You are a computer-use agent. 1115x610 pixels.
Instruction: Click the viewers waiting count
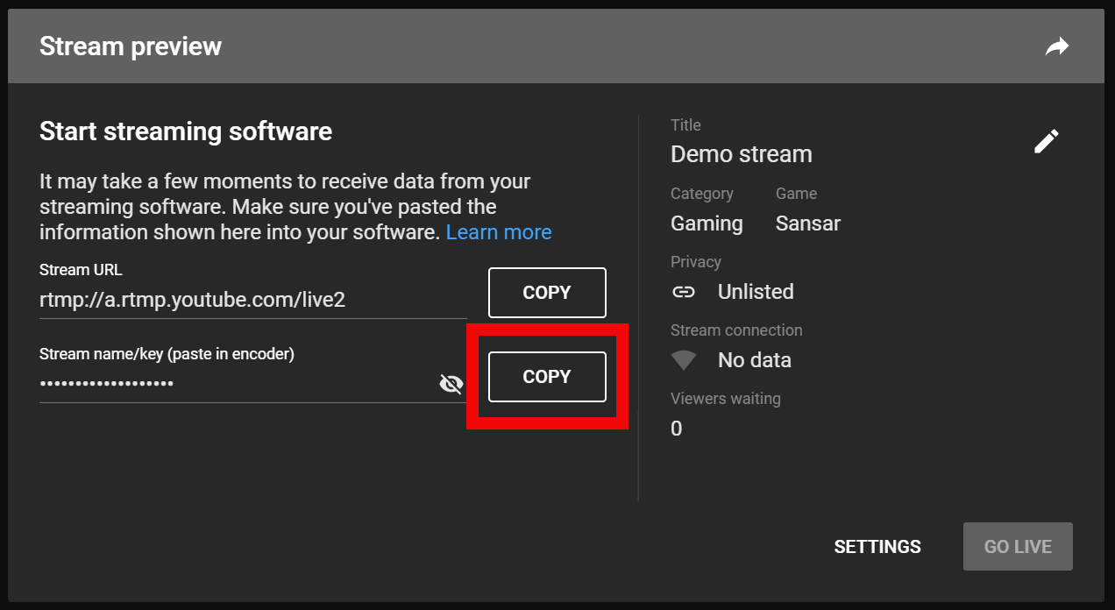(x=676, y=429)
